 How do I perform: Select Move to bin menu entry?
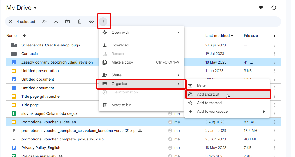coord(121,105)
